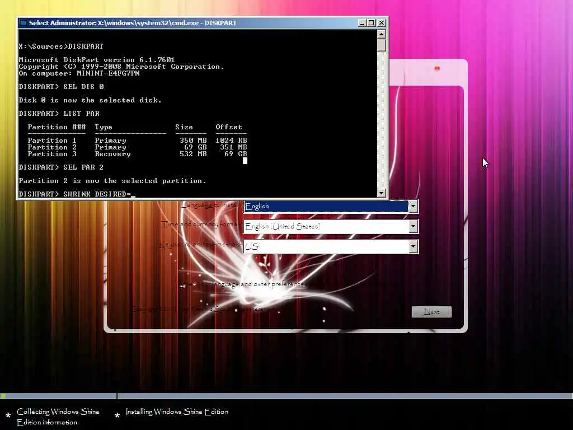Click the 'SEL PAR 2' command text

[84, 167]
